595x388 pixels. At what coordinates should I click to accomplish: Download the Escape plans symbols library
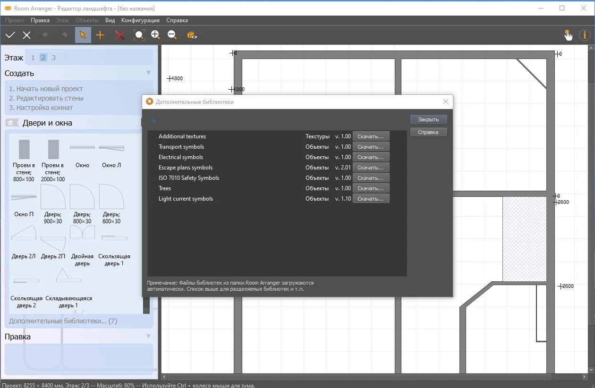tap(371, 168)
